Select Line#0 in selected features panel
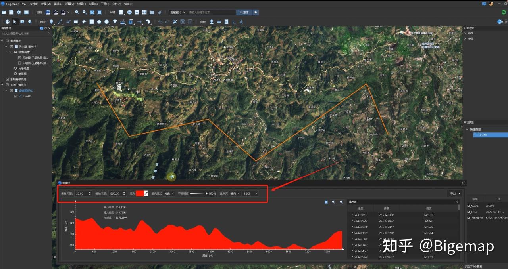 point(491,135)
